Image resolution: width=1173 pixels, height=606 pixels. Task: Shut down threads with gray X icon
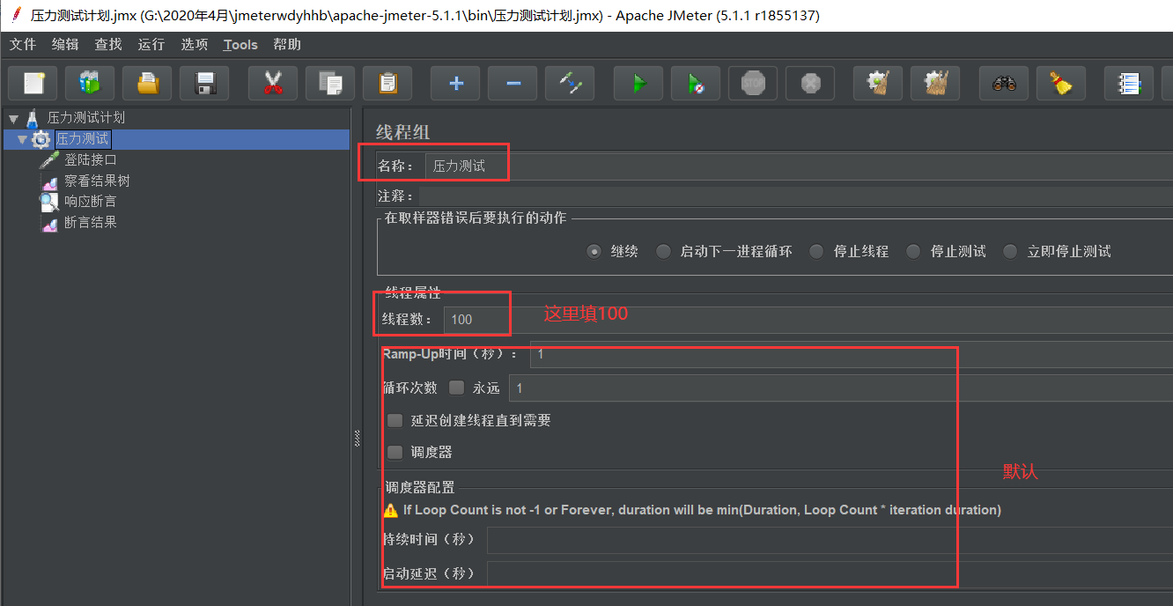click(810, 84)
